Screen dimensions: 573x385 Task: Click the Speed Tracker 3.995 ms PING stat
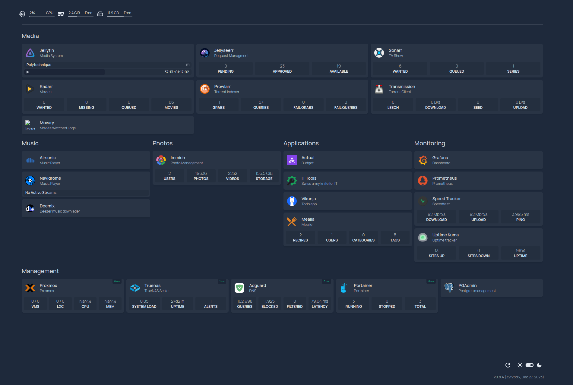[x=521, y=217]
